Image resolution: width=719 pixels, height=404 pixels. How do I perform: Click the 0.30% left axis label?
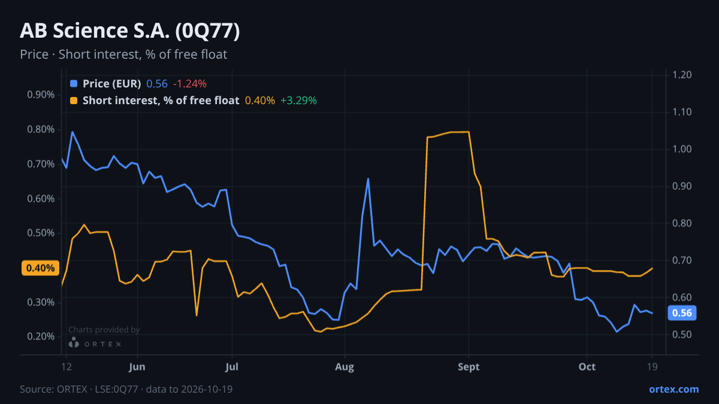(41, 302)
